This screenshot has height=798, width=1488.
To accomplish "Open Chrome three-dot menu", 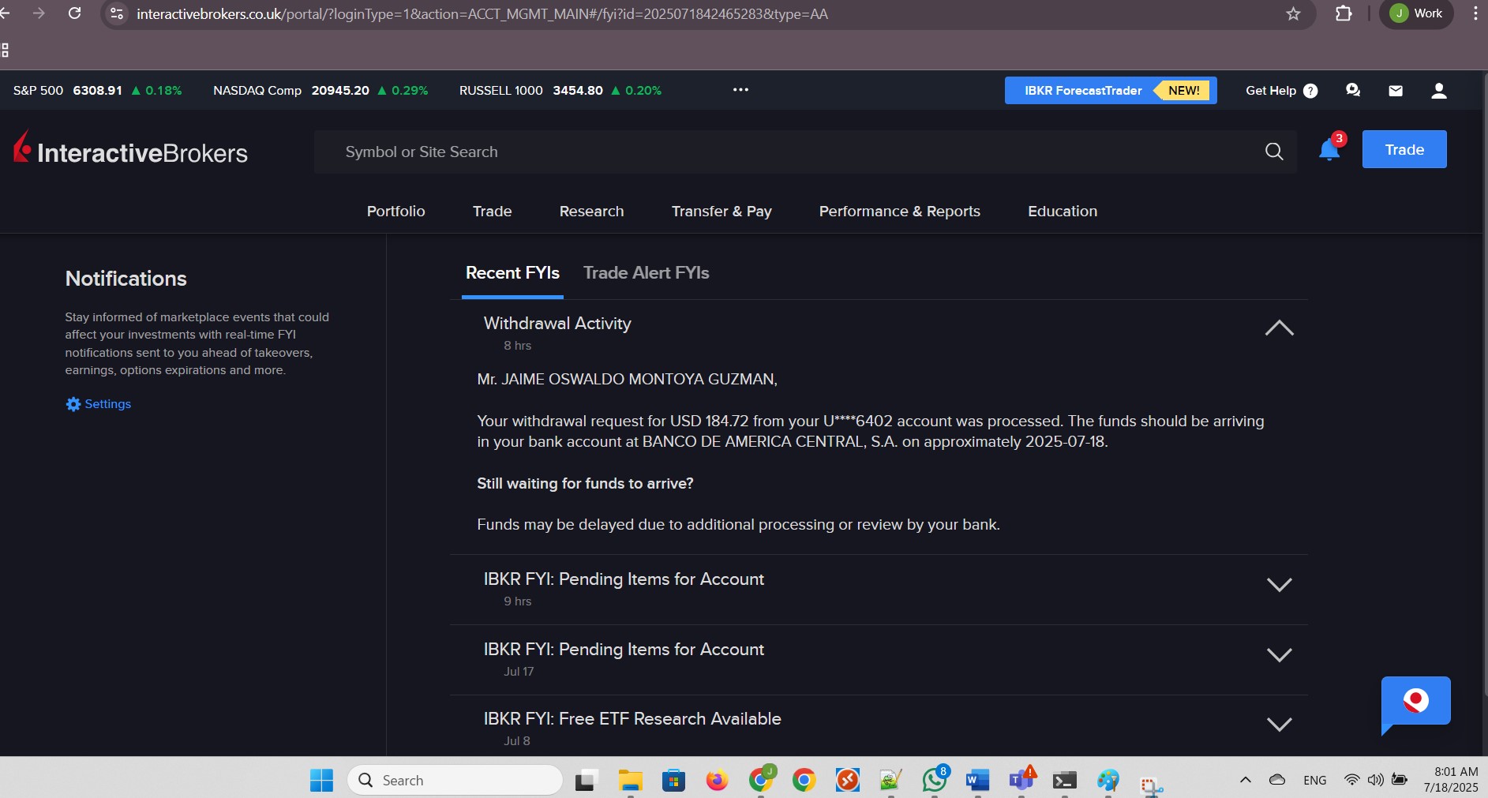I will pos(1475,13).
